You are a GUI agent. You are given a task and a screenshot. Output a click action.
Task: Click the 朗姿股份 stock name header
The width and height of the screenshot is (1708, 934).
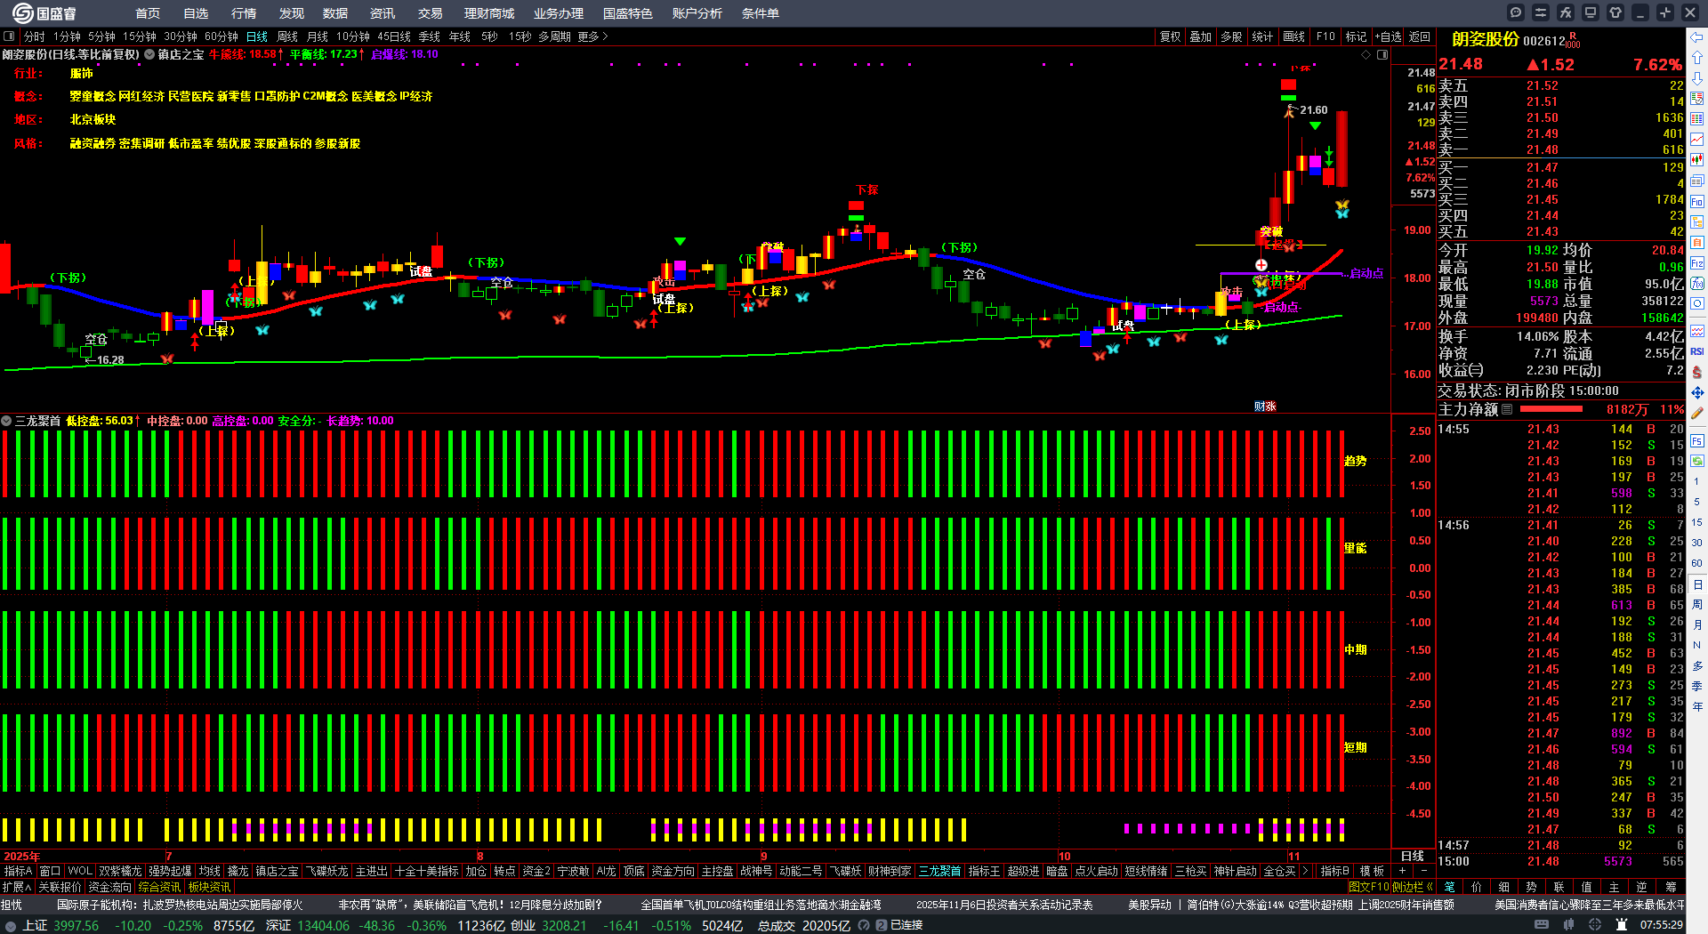pyautogui.click(x=1486, y=39)
